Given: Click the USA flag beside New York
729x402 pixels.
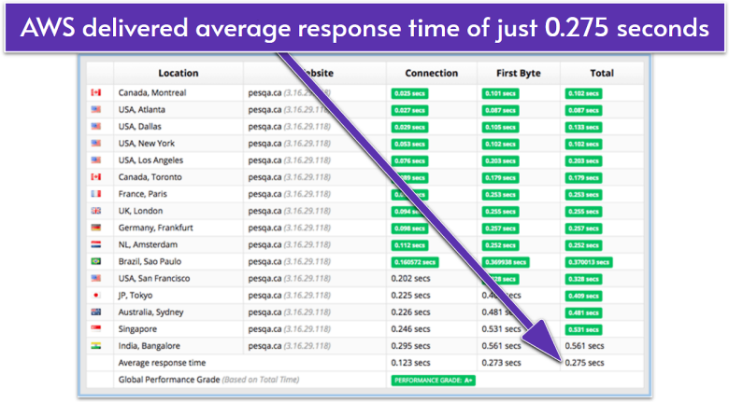Looking at the screenshot, I should pyautogui.click(x=95, y=143).
